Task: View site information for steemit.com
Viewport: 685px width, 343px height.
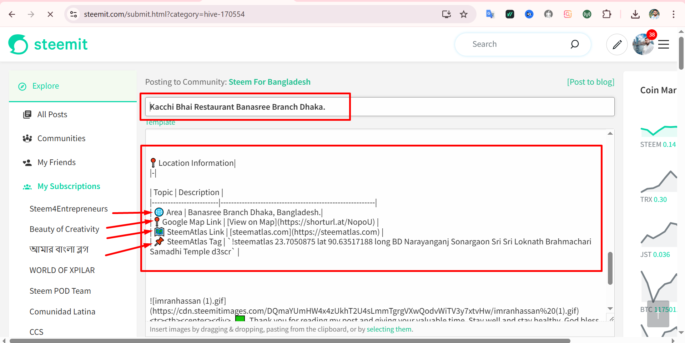Action: click(x=74, y=14)
